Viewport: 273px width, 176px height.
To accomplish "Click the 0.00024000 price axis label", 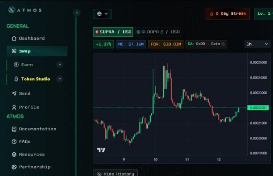I will pyautogui.click(x=259, y=77).
